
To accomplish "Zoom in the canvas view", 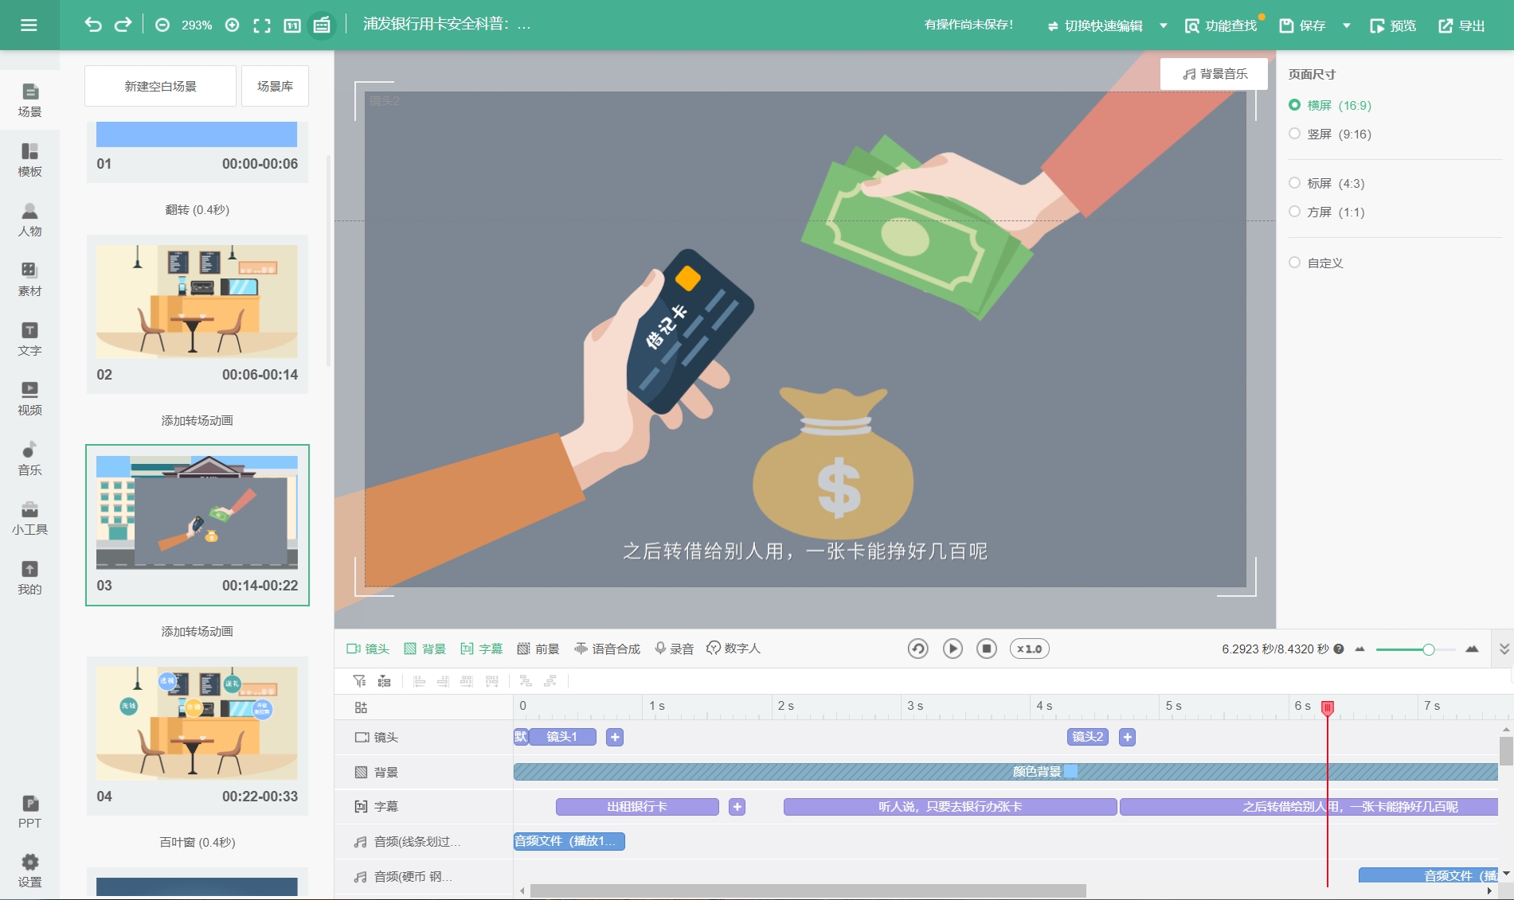I will click(x=232, y=25).
